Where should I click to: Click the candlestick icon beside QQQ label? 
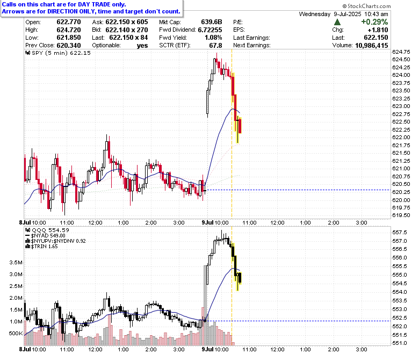(28, 230)
